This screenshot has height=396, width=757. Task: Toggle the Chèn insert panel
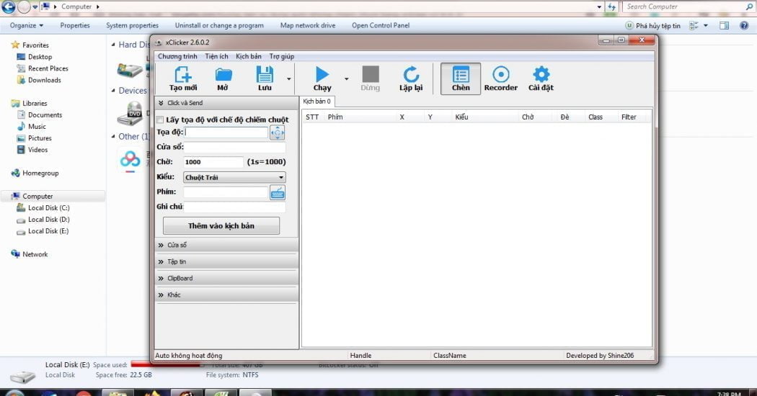click(x=461, y=78)
